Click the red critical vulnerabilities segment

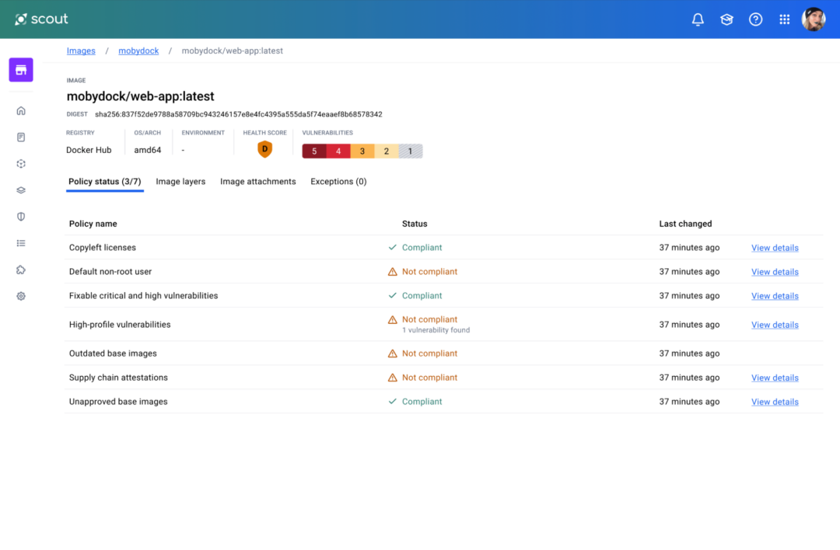click(314, 151)
